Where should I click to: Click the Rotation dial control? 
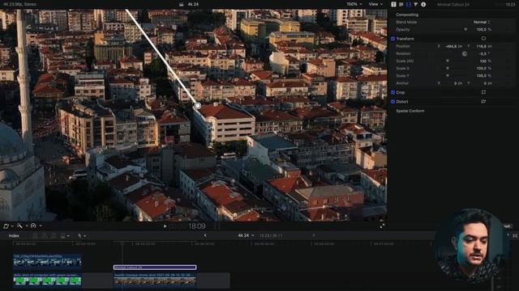(465, 53)
